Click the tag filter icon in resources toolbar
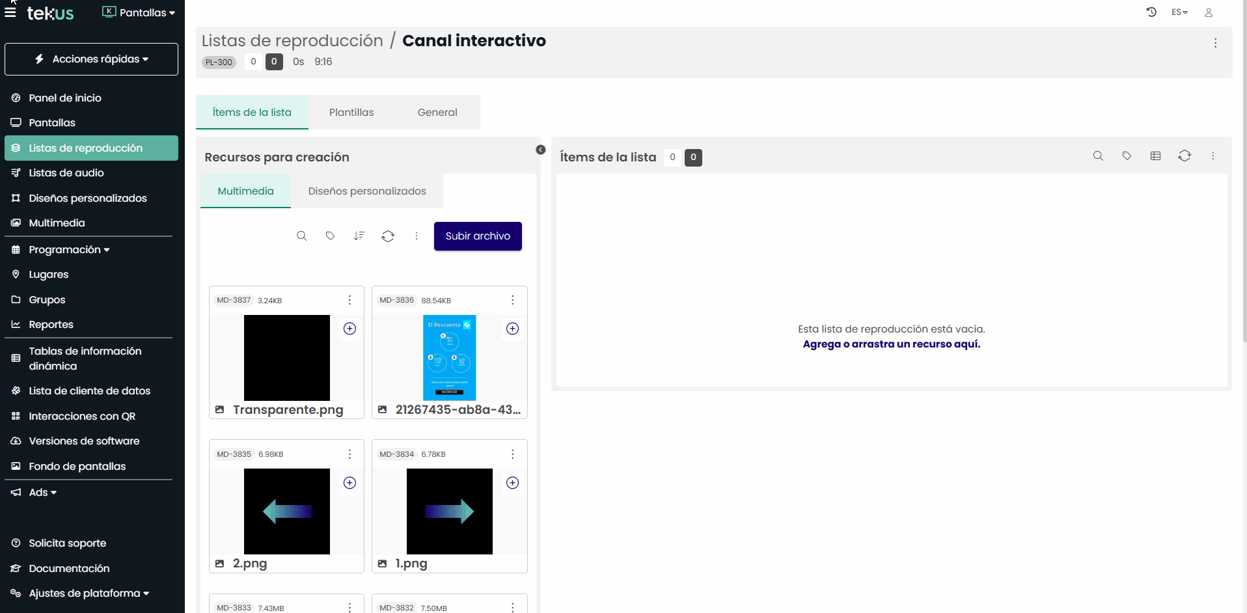1247x613 pixels. click(330, 236)
